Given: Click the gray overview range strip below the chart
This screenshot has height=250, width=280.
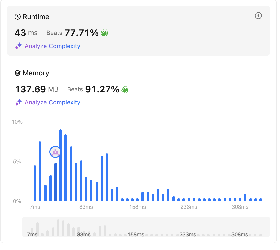Looking at the screenshot, I should pyautogui.click(x=146, y=227).
